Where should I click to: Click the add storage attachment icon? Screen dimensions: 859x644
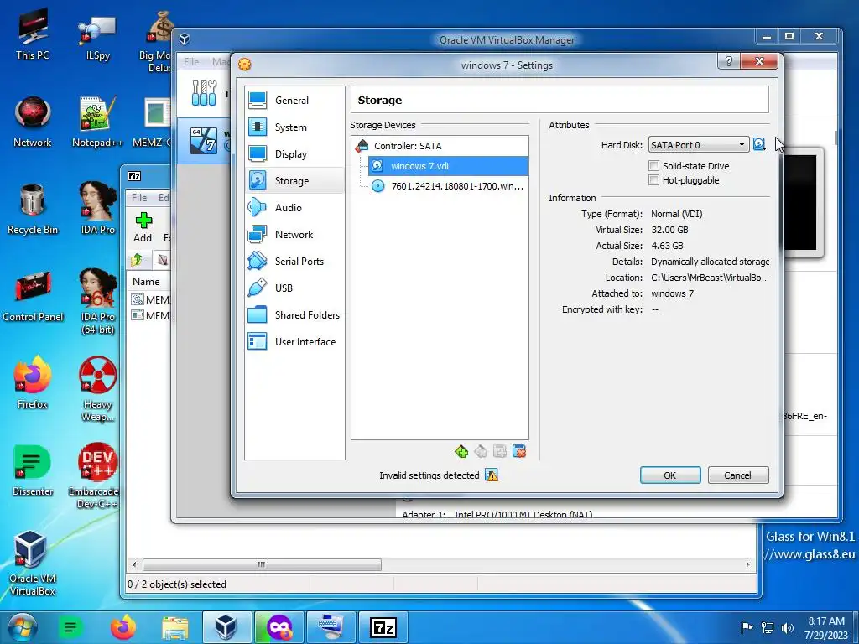500,451
